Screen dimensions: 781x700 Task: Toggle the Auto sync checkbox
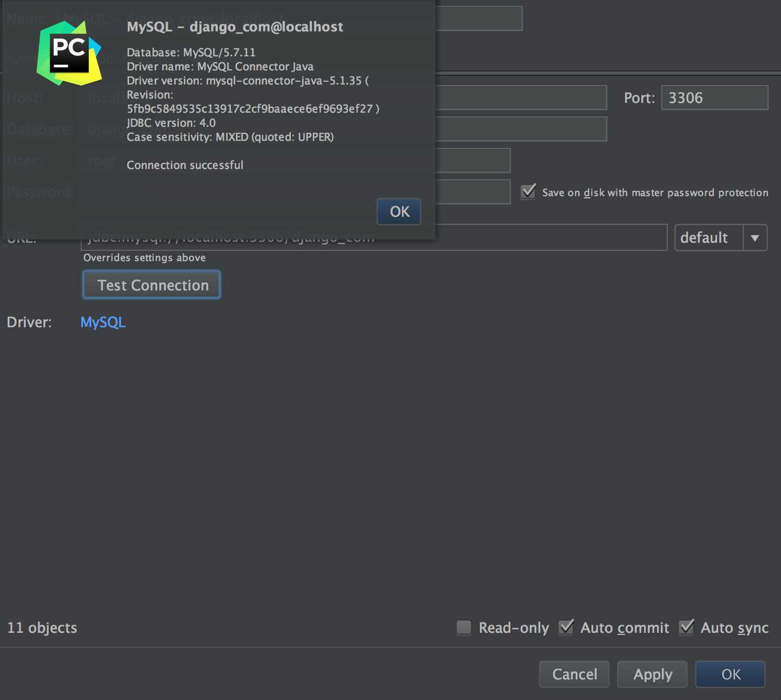(686, 627)
